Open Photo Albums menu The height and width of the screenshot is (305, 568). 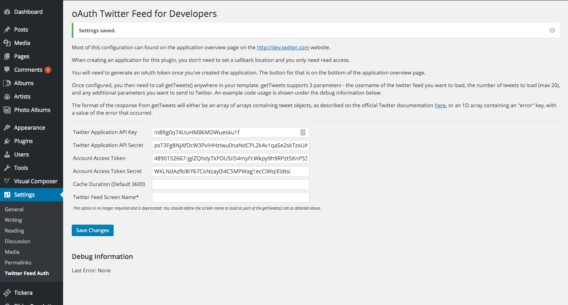[x=32, y=110]
